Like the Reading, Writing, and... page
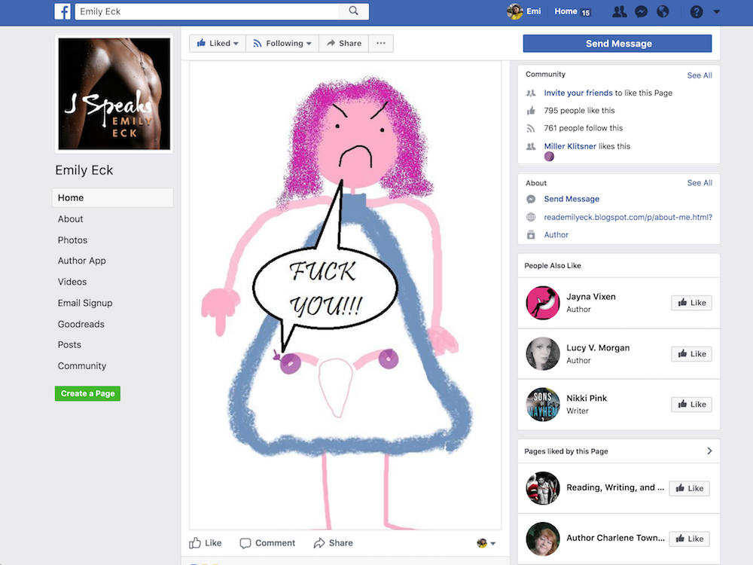 point(689,489)
